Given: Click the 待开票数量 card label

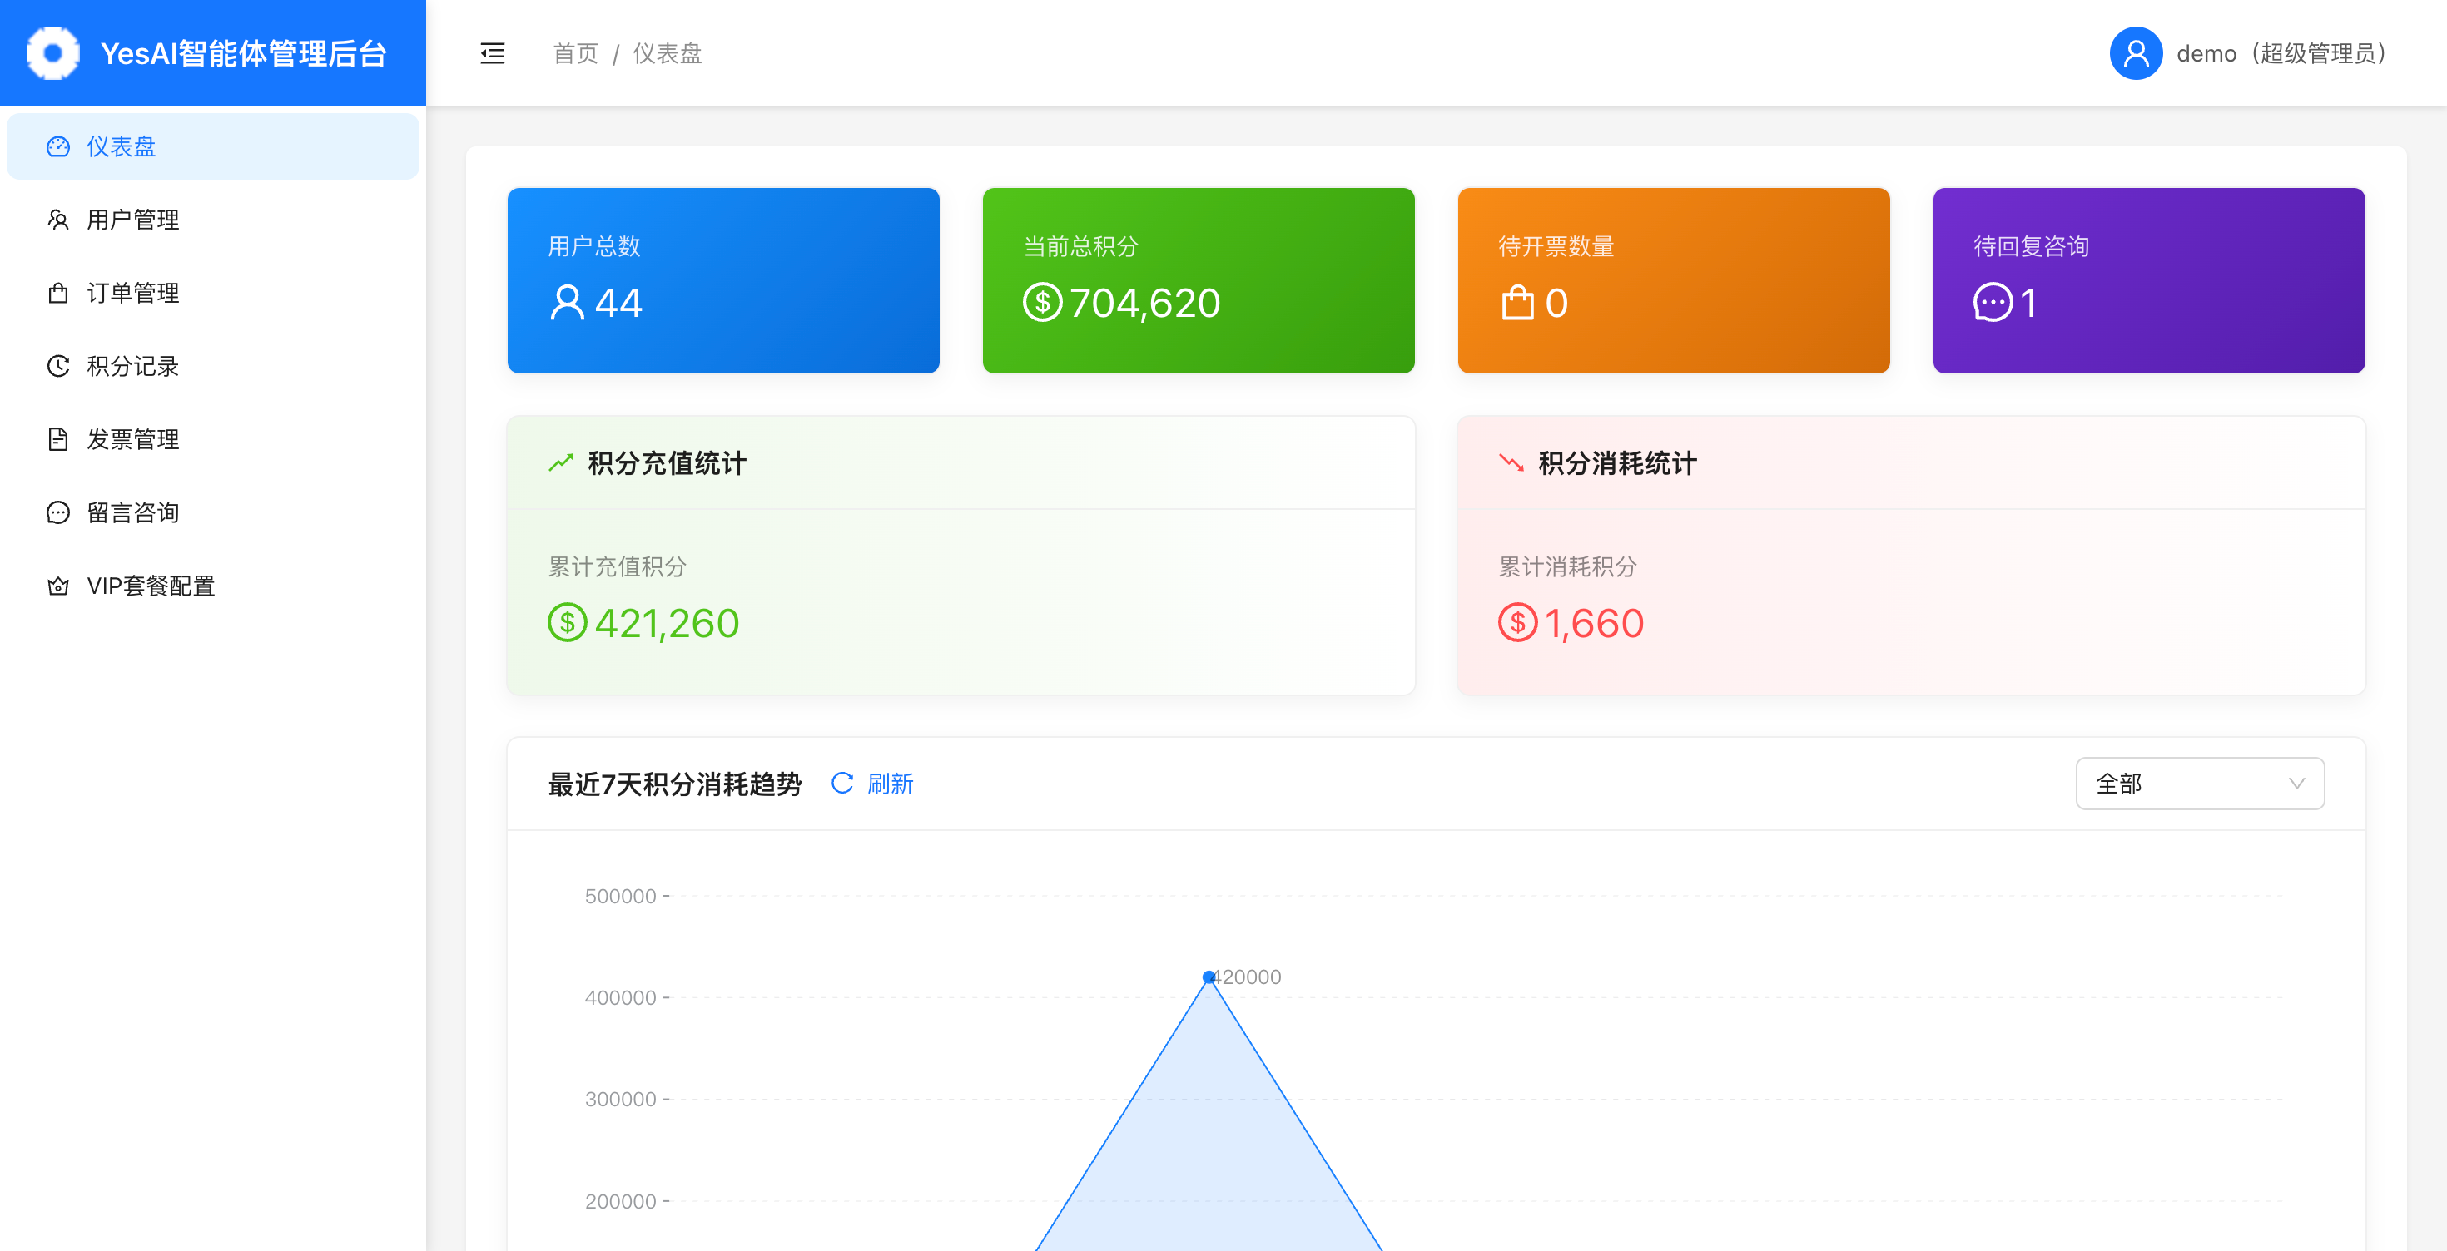Looking at the screenshot, I should click(x=1555, y=246).
